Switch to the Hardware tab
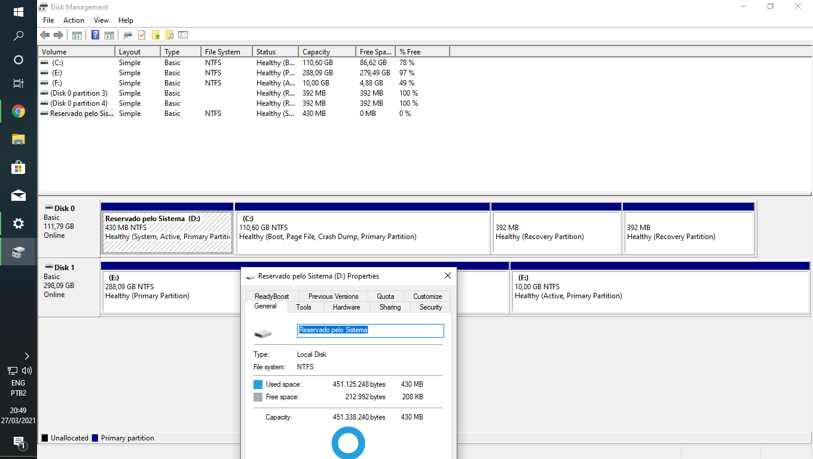This screenshot has width=813, height=459. pos(347,307)
